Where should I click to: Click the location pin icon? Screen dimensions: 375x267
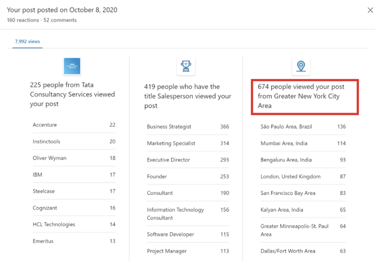pos(301,66)
